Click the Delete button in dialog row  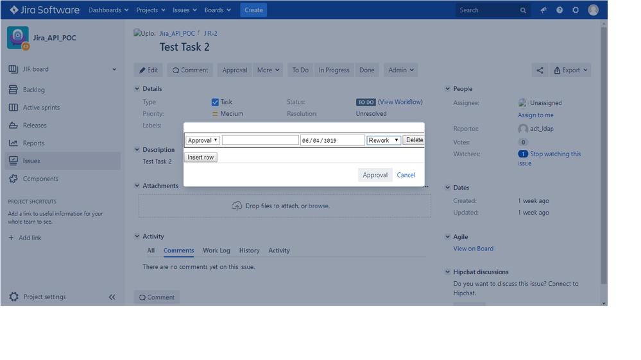coord(414,140)
